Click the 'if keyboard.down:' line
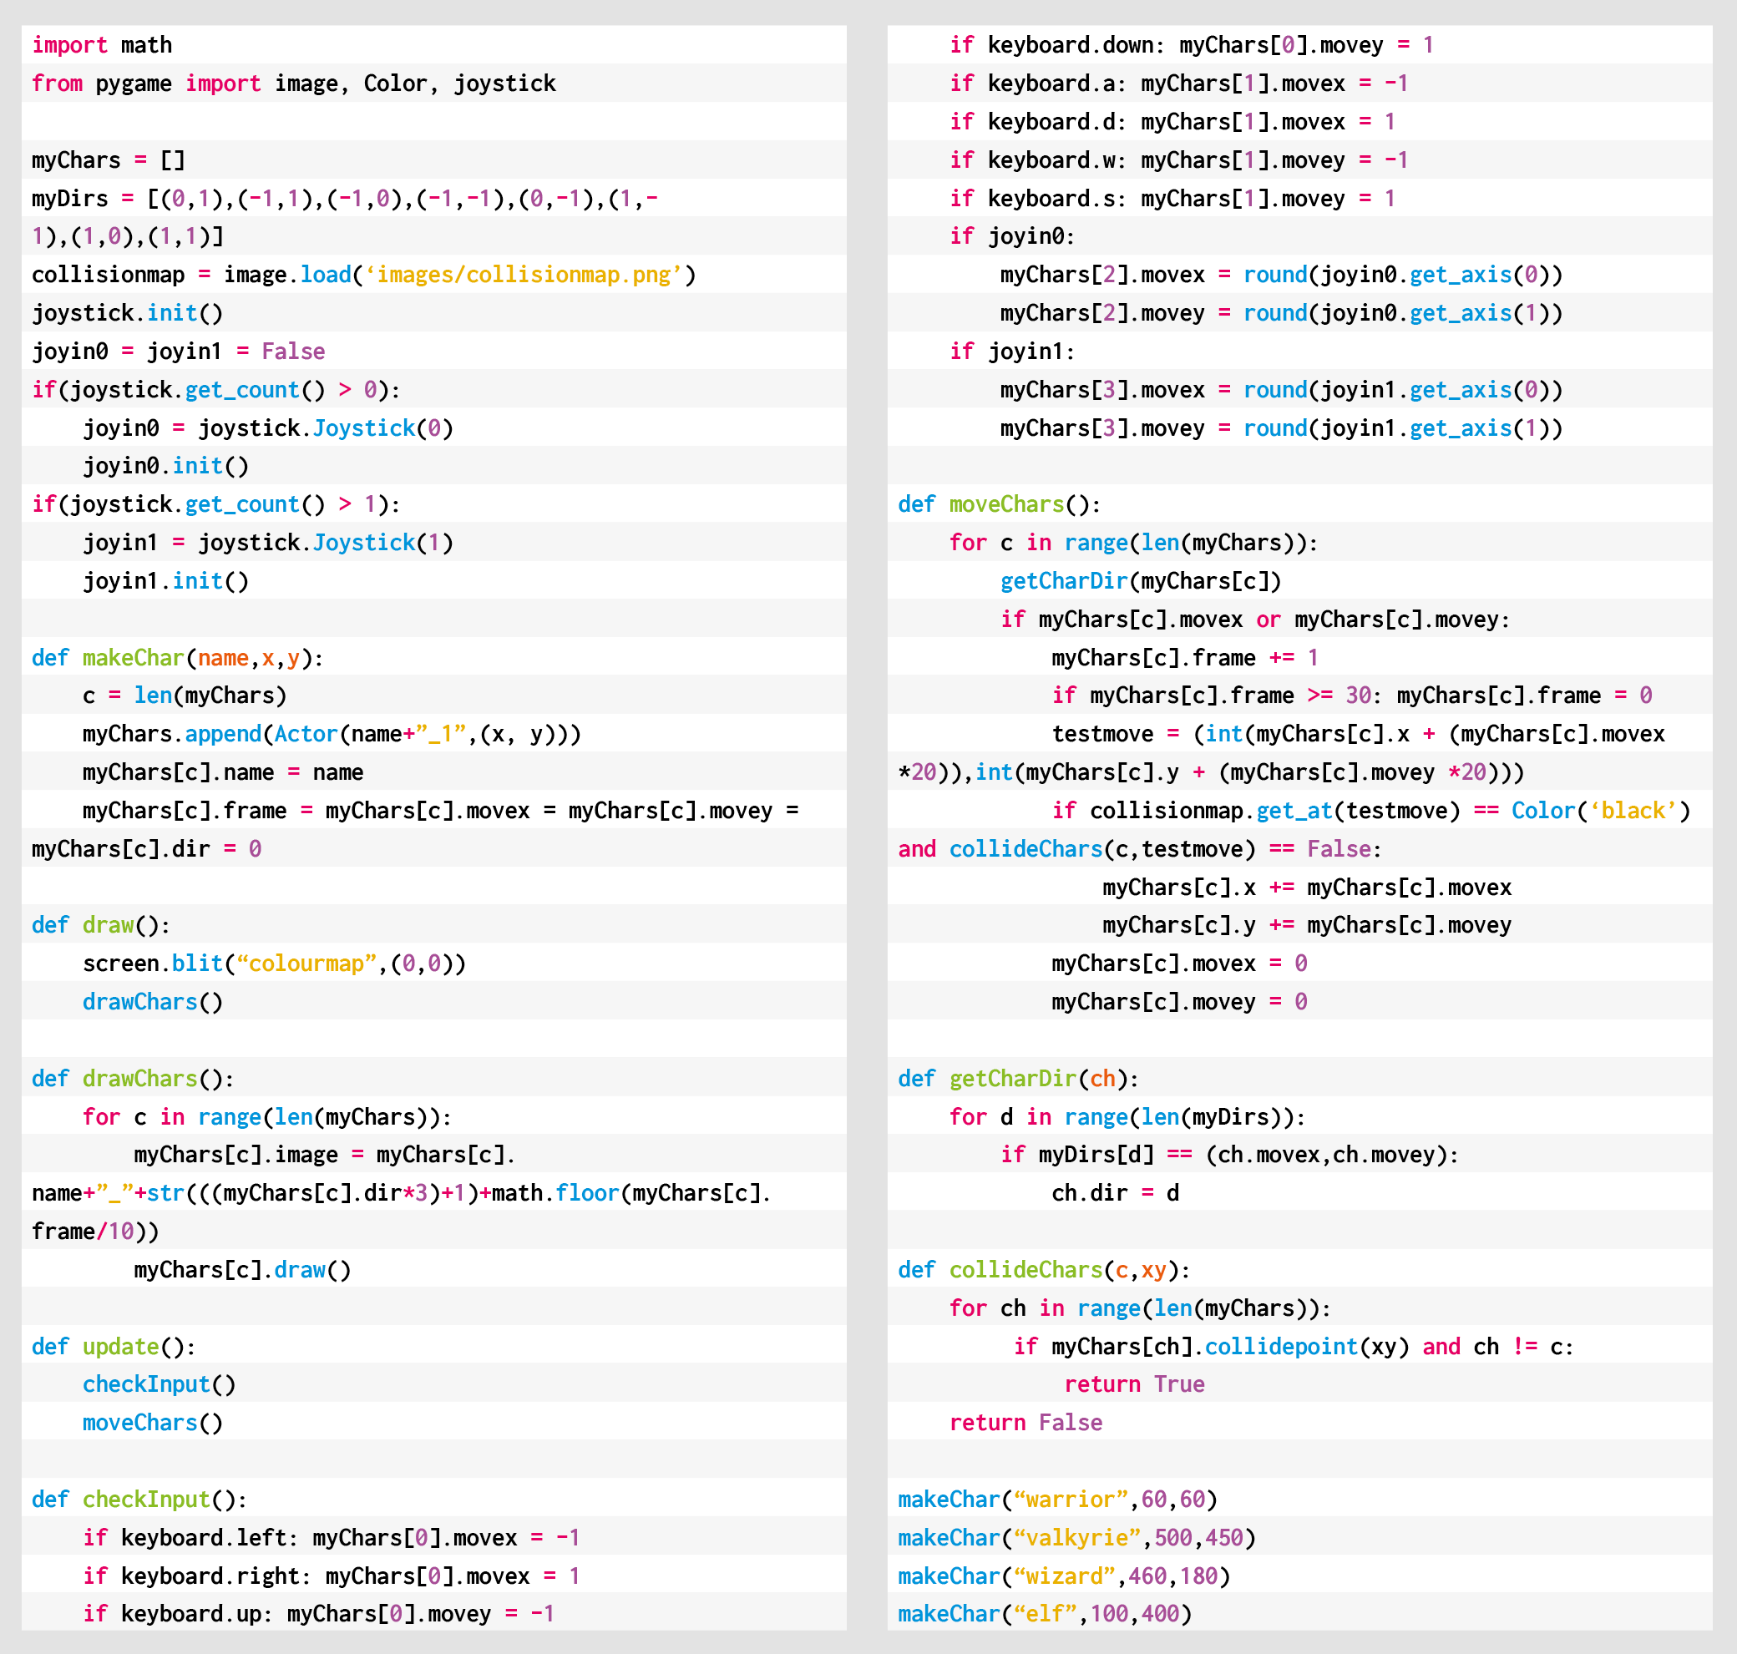1737x1654 pixels. pyautogui.click(x=1190, y=45)
